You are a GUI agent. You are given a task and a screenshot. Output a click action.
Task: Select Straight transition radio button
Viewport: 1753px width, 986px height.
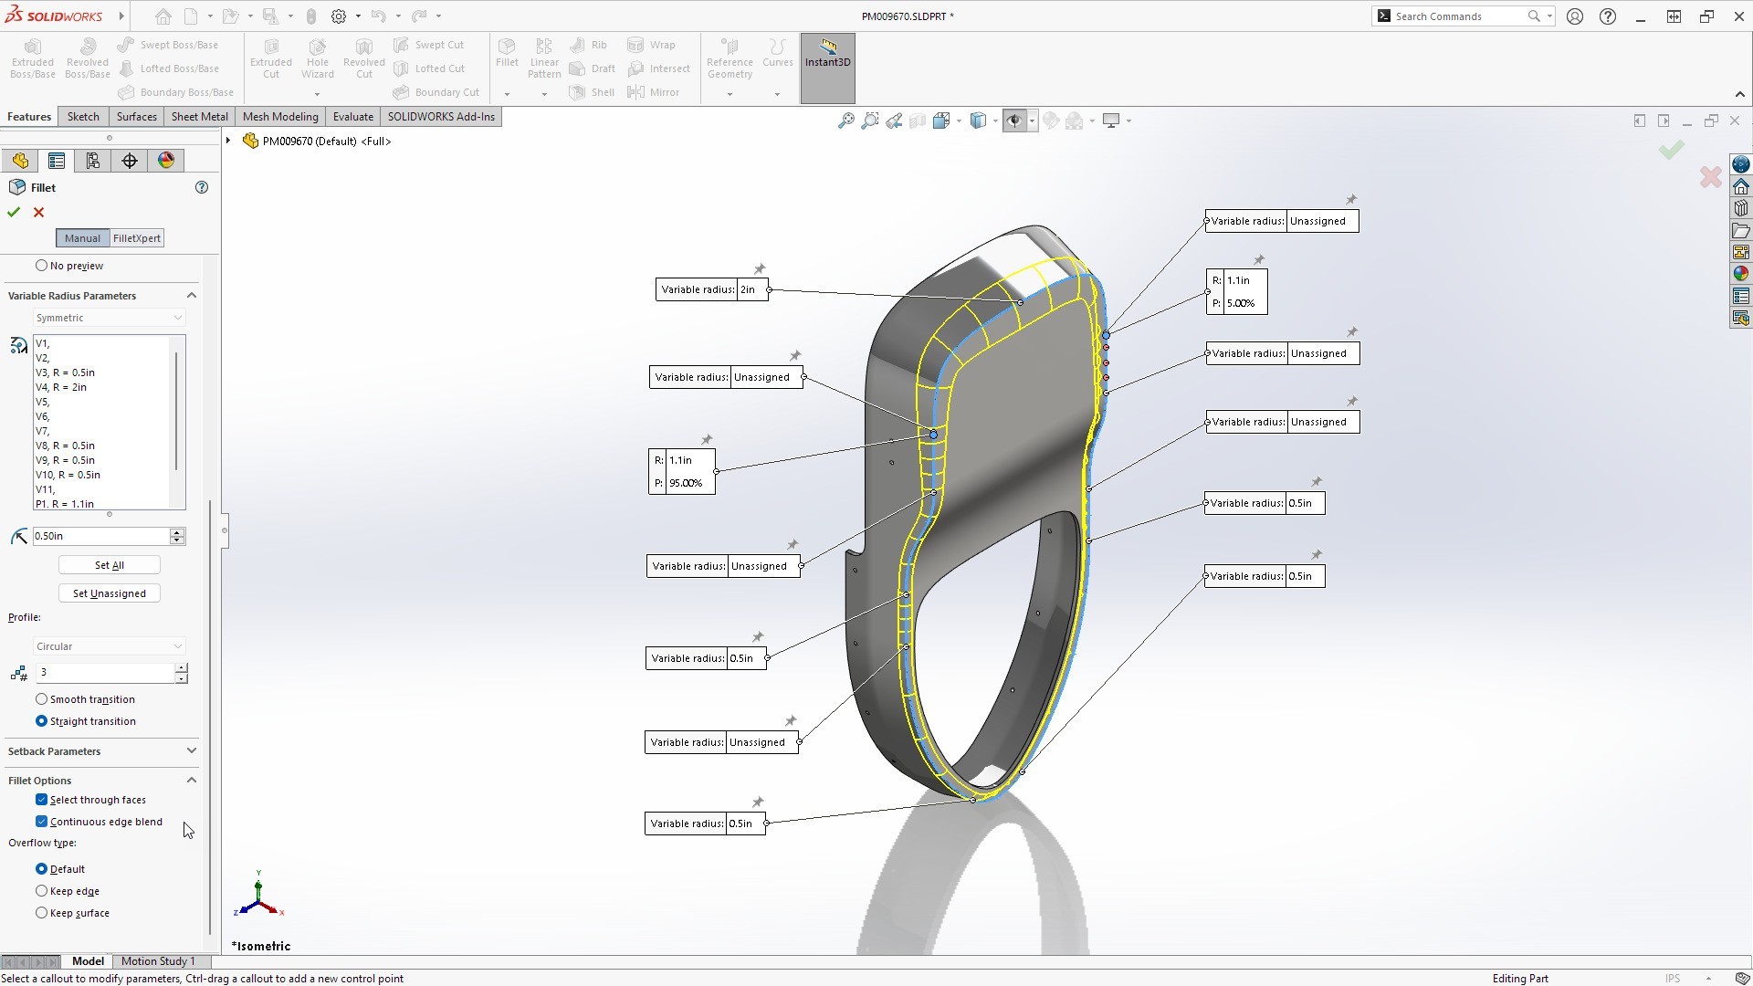pos(41,720)
